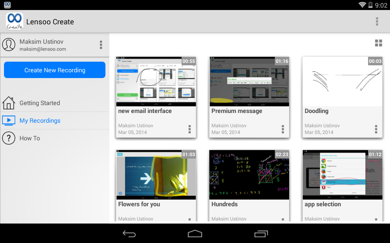Tap the Lensoo Create app logo
390x243 pixels.
pyautogui.click(x=14, y=22)
